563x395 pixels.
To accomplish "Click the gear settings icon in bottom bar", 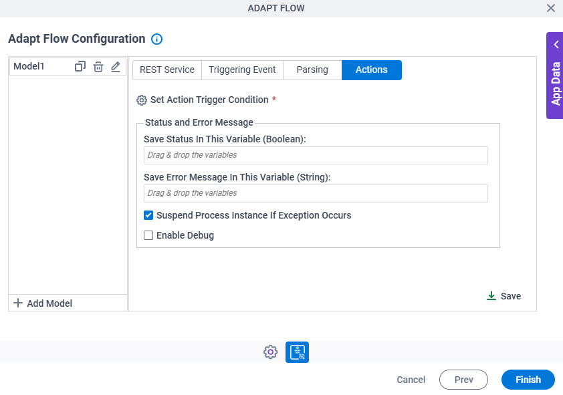I will [x=270, y=352].
